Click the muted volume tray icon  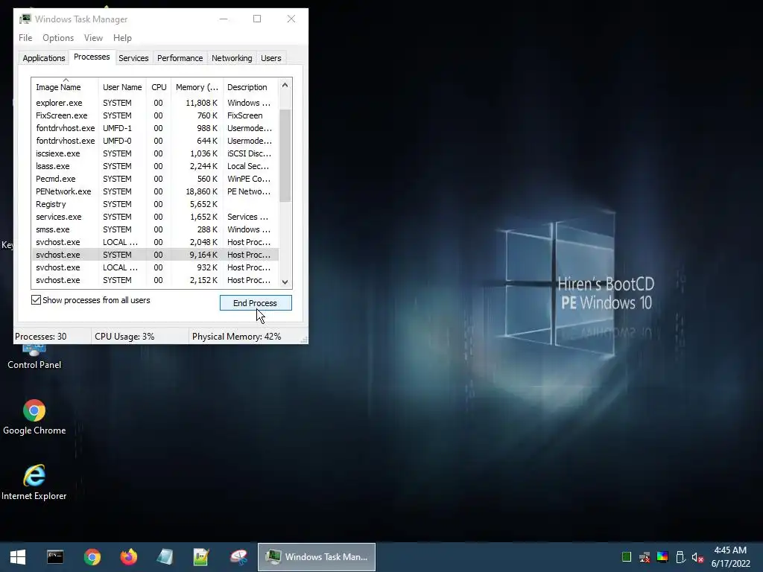click(697, 557)
